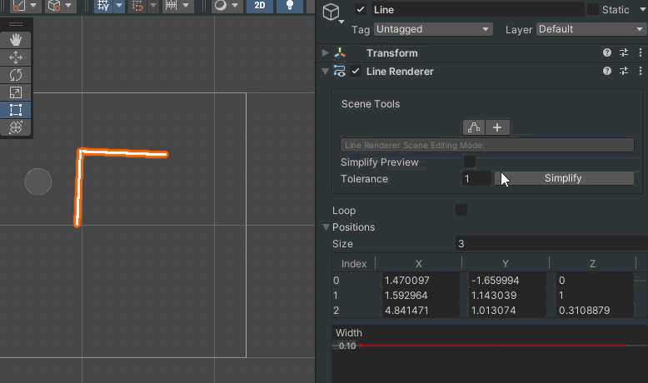Collapse the Line Renderer component
648x383 pixels.
tap(325, 71)
